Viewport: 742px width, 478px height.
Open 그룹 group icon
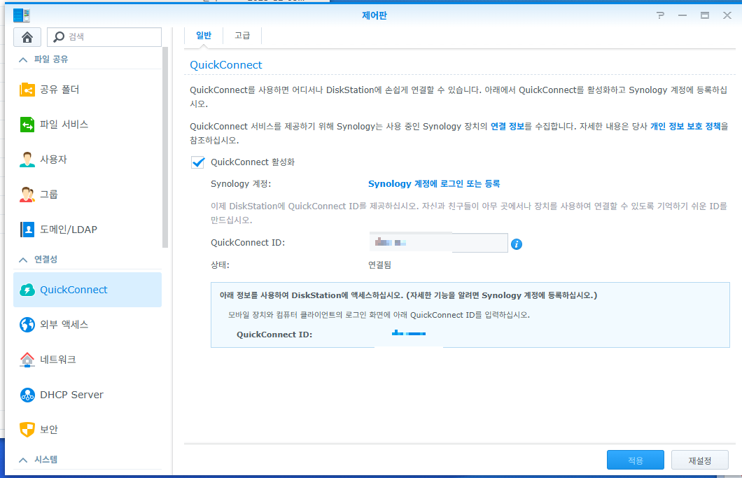click(27, 195)
